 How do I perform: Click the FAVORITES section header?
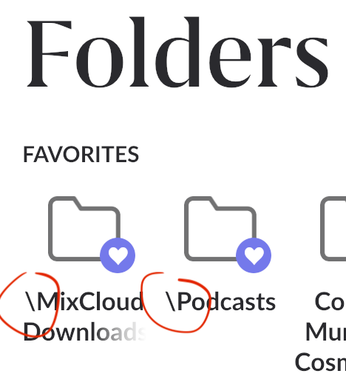[81, 154]
